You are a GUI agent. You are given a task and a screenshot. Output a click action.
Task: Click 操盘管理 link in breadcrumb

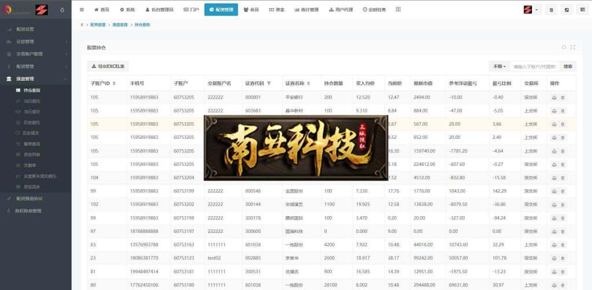tap(120, 24)
